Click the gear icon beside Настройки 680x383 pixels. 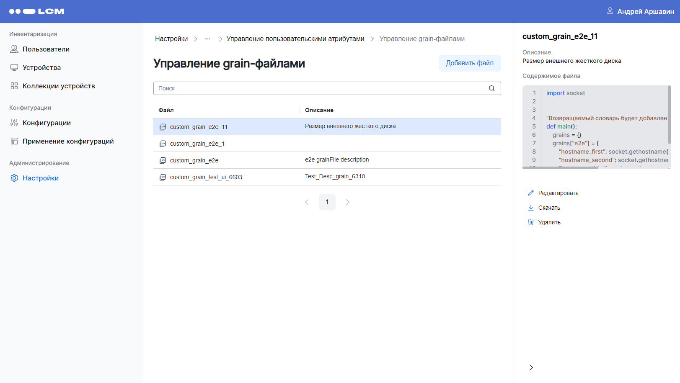pos(14,178)
